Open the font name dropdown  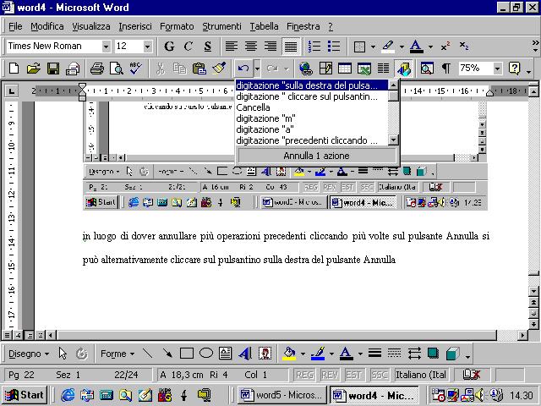tap(107, 47)
